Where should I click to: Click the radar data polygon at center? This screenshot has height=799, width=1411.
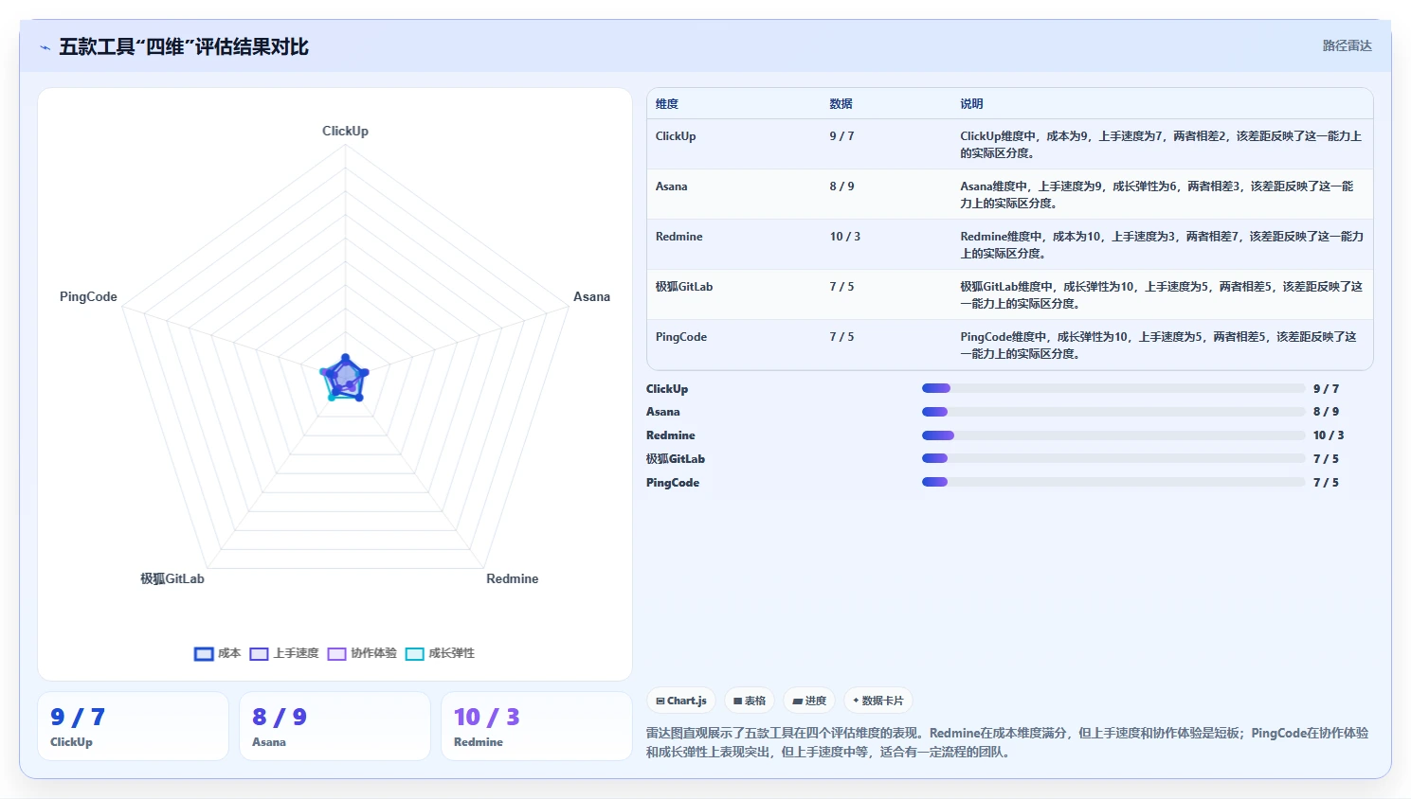click(x=345, y=379)
